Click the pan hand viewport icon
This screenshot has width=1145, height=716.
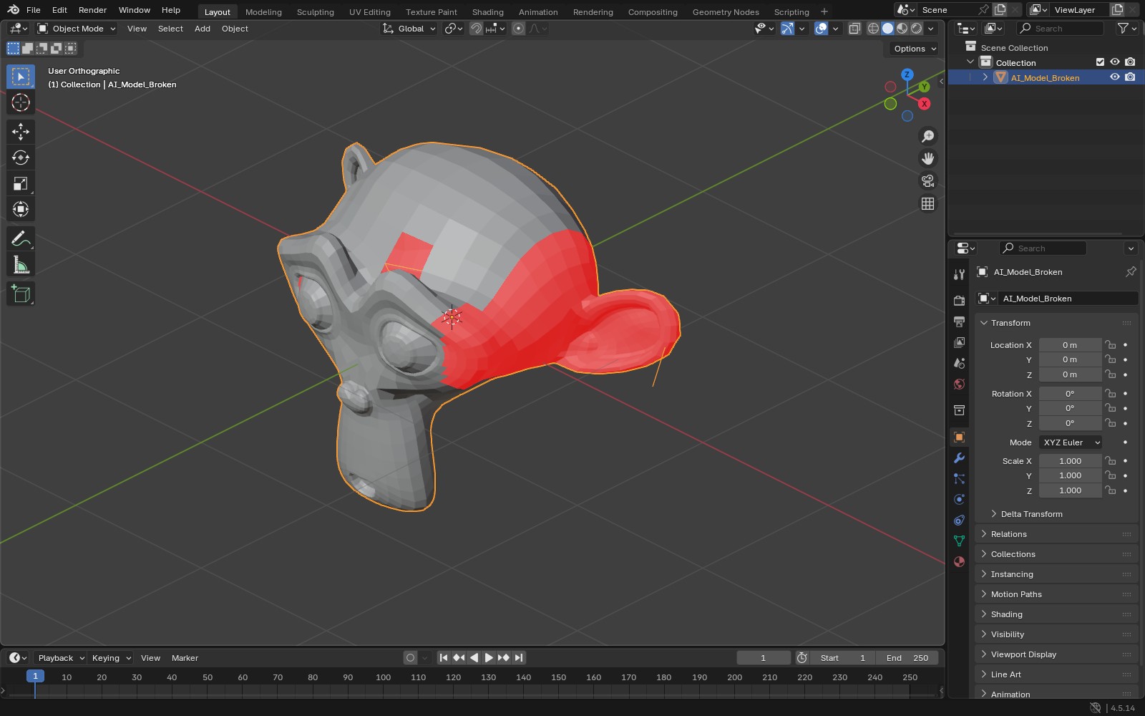927,158
